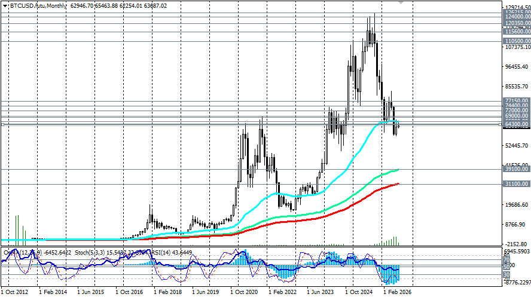The image size is (531, 297).
Task: Click the grey chart shift triangle marker
Action: tap(401, 2)
